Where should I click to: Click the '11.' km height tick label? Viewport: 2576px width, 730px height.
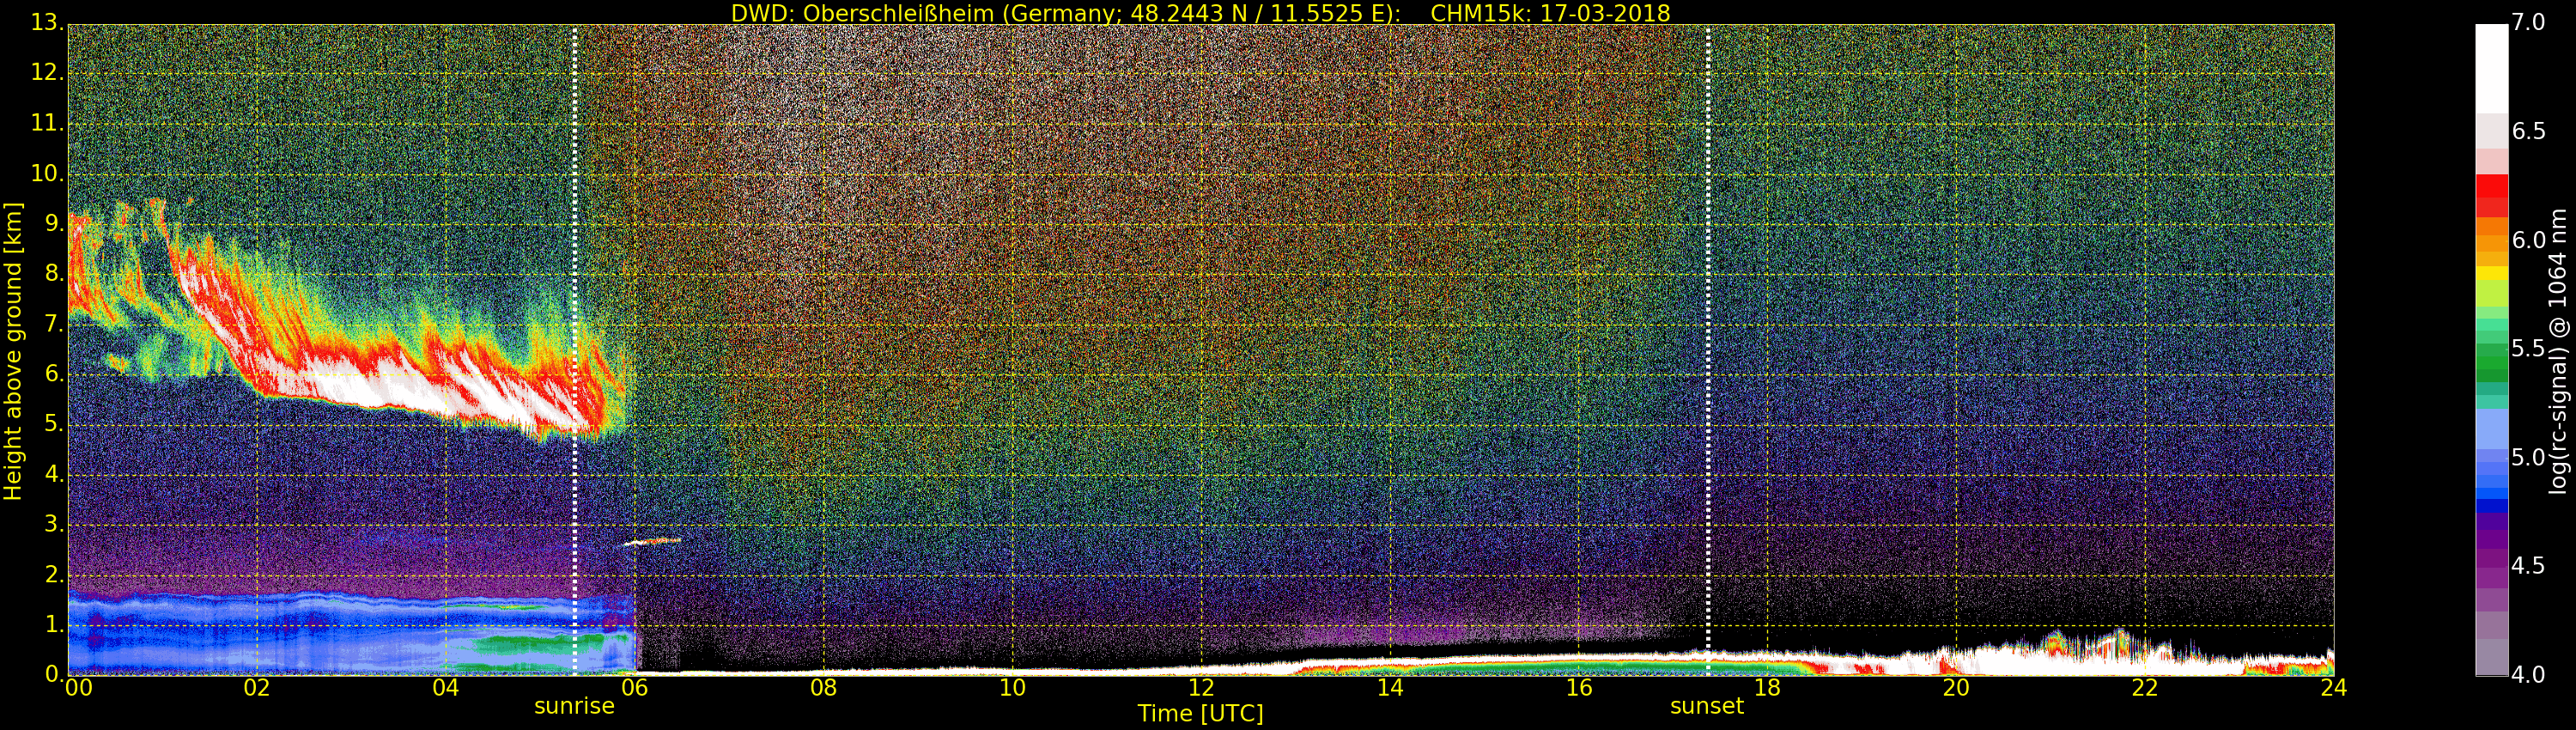(47, 123)
